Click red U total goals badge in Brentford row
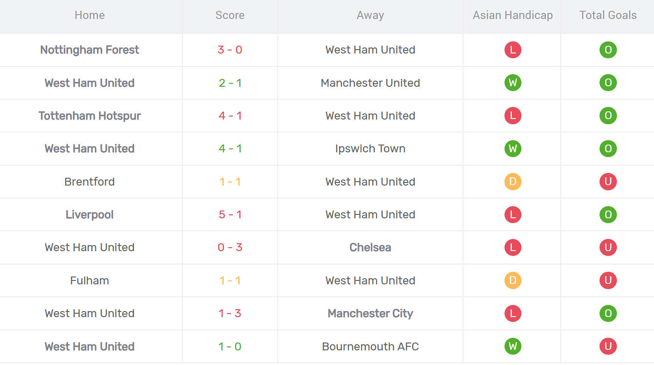Image resolution: width=654 pixels, height=365 pixels. click(608, 182)
